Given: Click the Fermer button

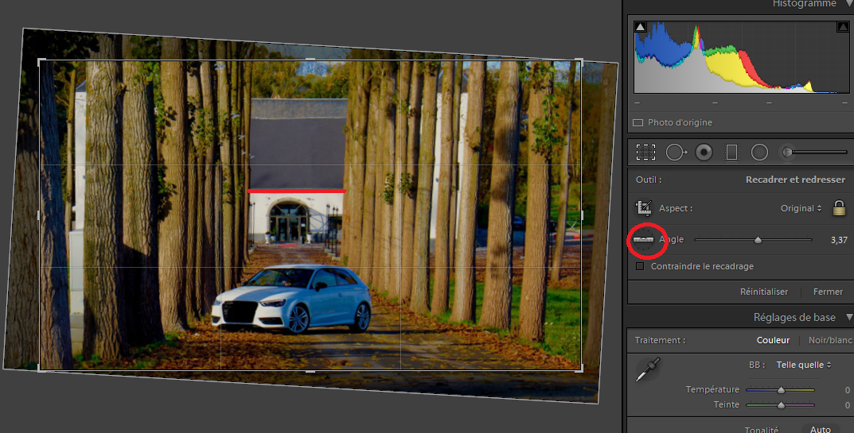Looking at the screenshot, I should pyautogui.click(x=828, y=292).
